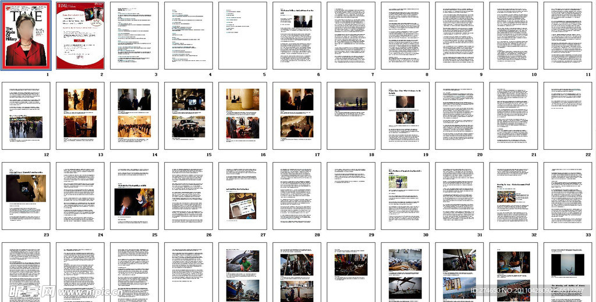Select the page 11 thumbnail
This screenshot has width=596, height=302.
[567, 35]
